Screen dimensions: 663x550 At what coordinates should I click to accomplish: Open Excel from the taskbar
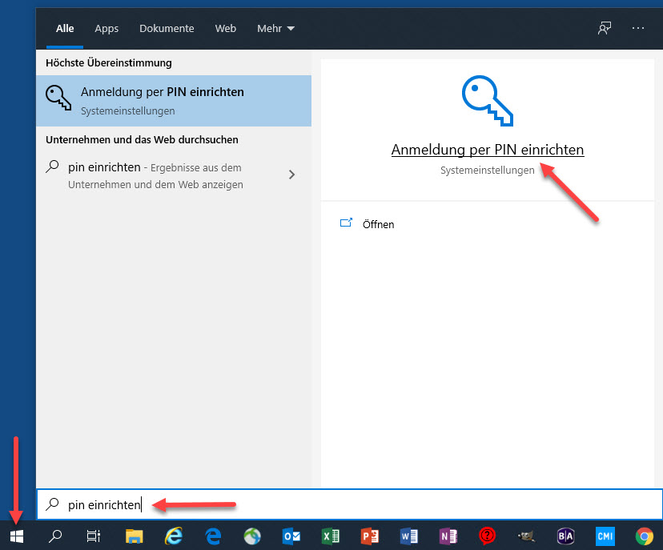coord(331,536)
